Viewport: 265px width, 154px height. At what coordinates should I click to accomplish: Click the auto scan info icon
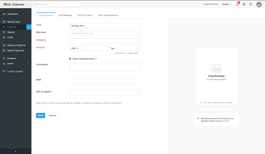(201, 102)
